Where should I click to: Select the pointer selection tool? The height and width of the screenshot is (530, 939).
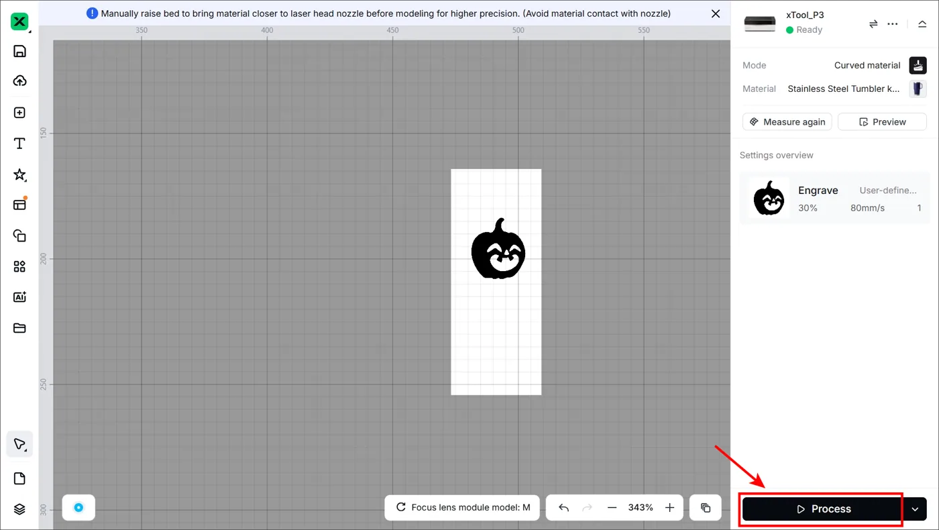[x=19, y=444]
